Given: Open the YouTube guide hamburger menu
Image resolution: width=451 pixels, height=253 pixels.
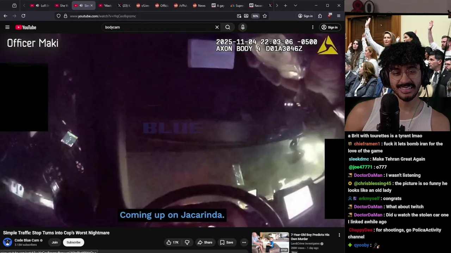Looking at the screenshot, I should point(7,27).
